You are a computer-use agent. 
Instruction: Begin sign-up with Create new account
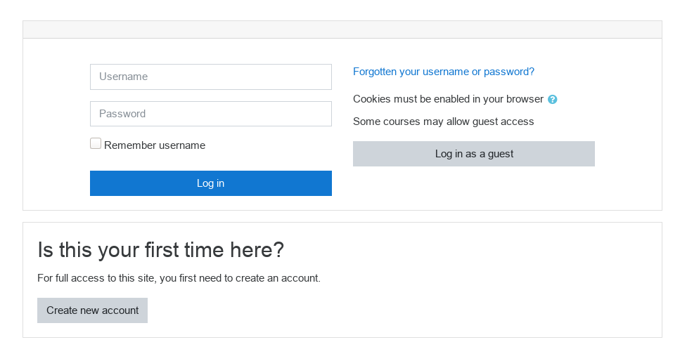92,310
